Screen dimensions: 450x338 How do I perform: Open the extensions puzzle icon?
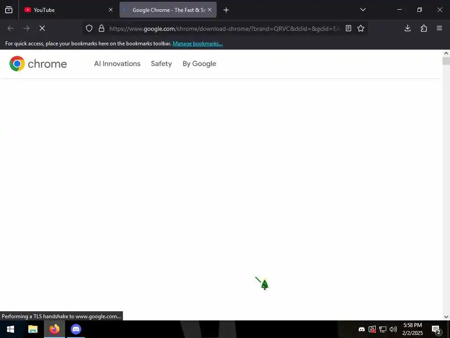pos(424,28)
